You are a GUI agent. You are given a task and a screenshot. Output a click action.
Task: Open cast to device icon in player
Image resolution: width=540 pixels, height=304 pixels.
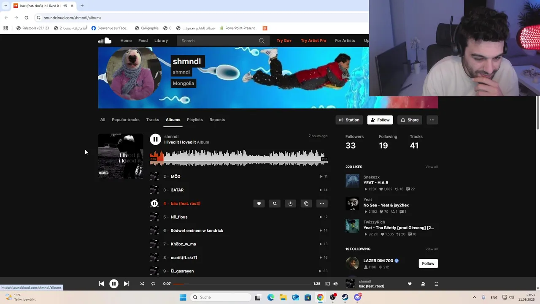[327, 284]
